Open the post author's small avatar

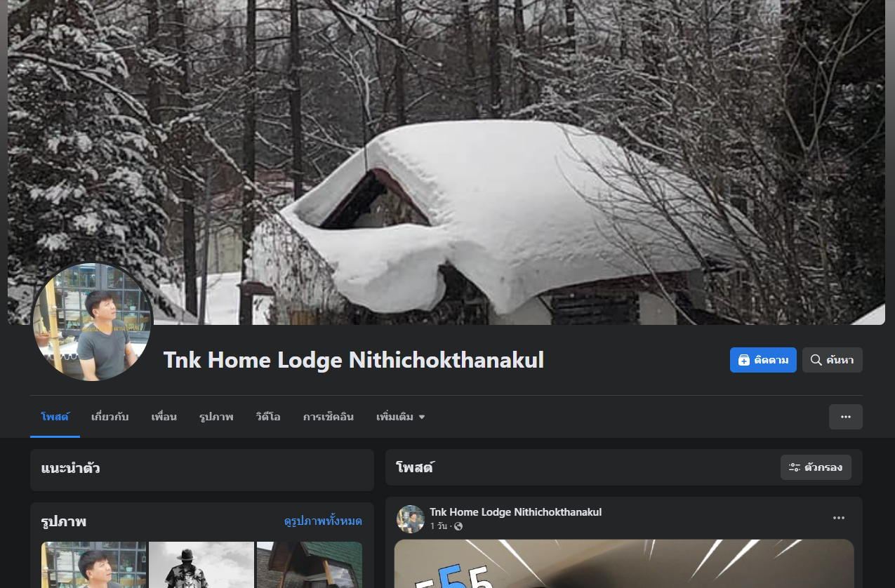coord(411,519)
